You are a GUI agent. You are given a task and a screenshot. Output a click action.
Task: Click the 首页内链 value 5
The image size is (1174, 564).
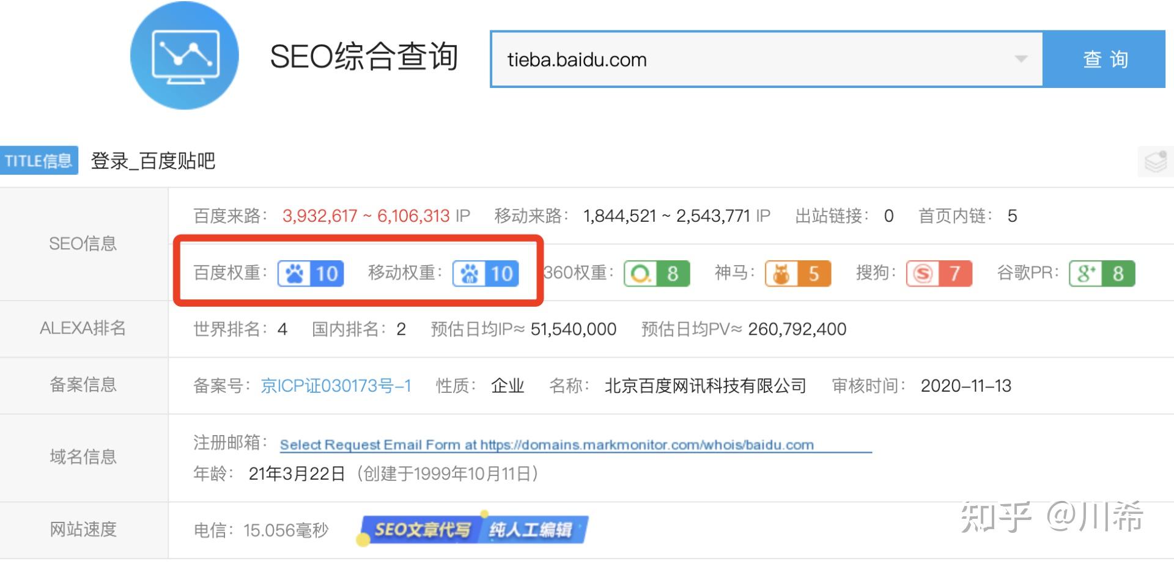pos(1013,216)
